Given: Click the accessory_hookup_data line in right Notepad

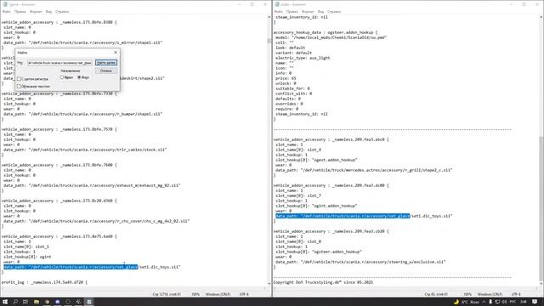Looking at the screenshot, I should coord(326,32).
